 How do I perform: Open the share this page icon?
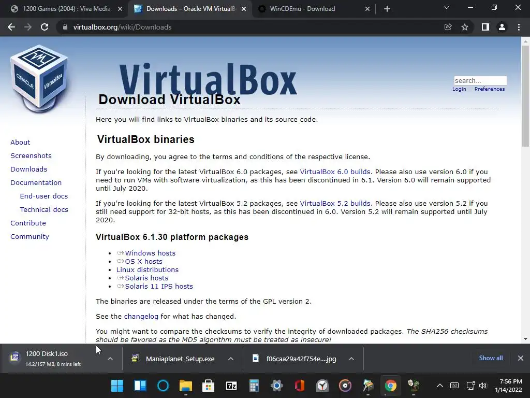tap(448, 27)
